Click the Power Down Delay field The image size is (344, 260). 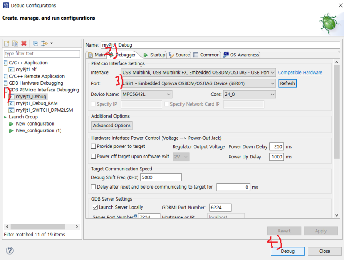click(x=276, y=146)
